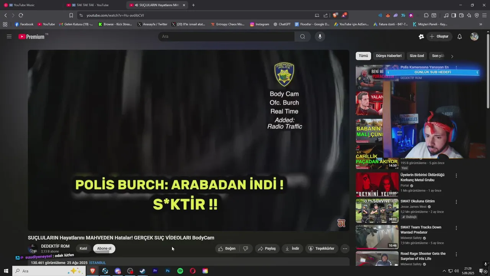Screen dimensions: 490x276
Task: Bookmark this page icon in address bar
Action: (x=71, y=15)
